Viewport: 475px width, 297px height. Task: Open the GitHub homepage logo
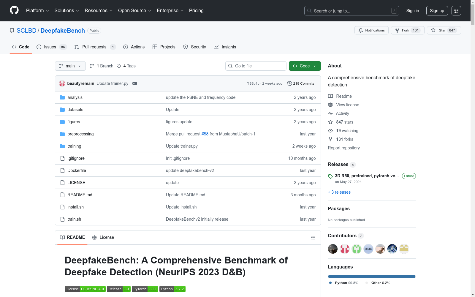coord(14,10)
